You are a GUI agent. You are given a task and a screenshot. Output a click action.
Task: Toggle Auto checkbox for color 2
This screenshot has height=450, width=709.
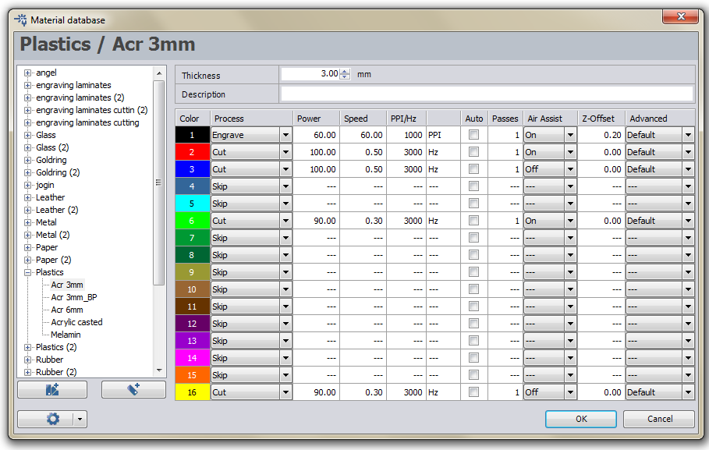pos(473,152)
